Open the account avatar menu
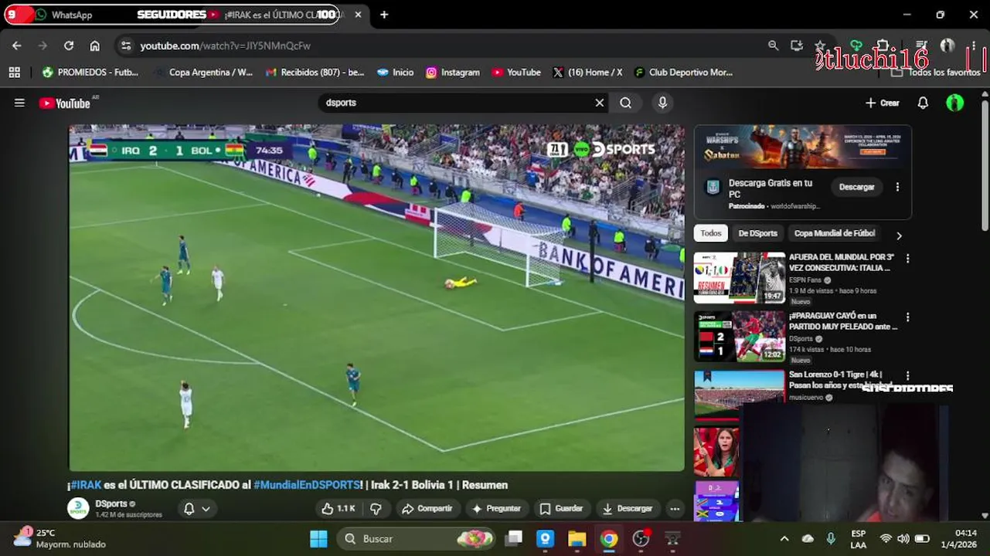 tap(955, 103)
